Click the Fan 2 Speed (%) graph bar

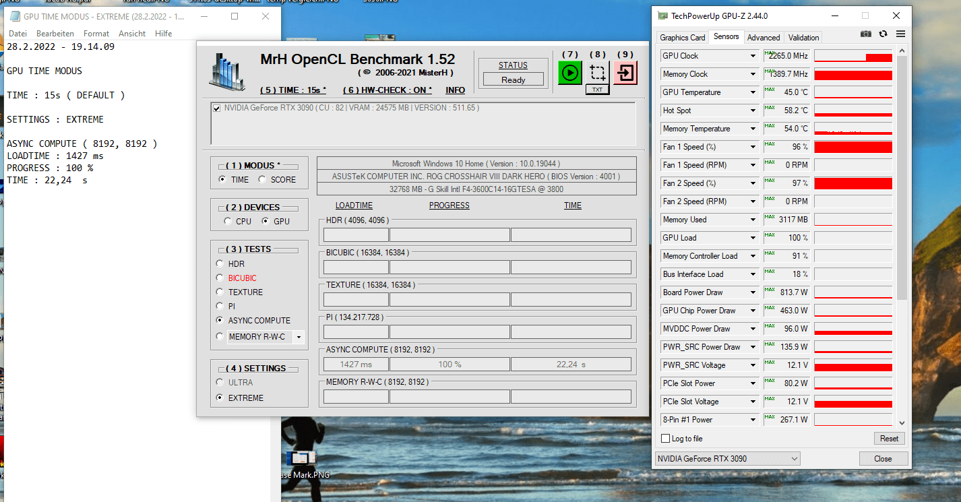coord(853,183)
